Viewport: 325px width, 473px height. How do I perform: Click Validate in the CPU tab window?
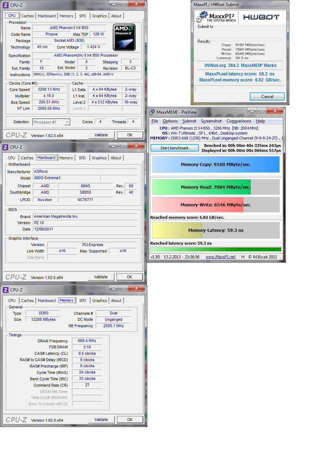click(x=101, y=135)
